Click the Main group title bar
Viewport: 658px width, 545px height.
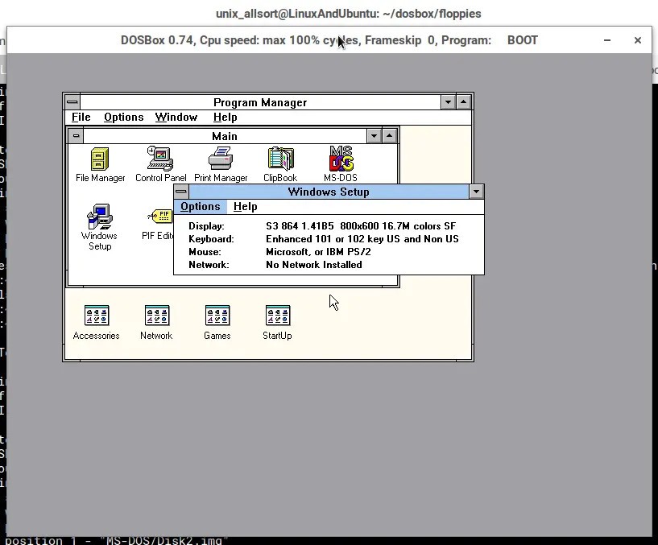225,136
